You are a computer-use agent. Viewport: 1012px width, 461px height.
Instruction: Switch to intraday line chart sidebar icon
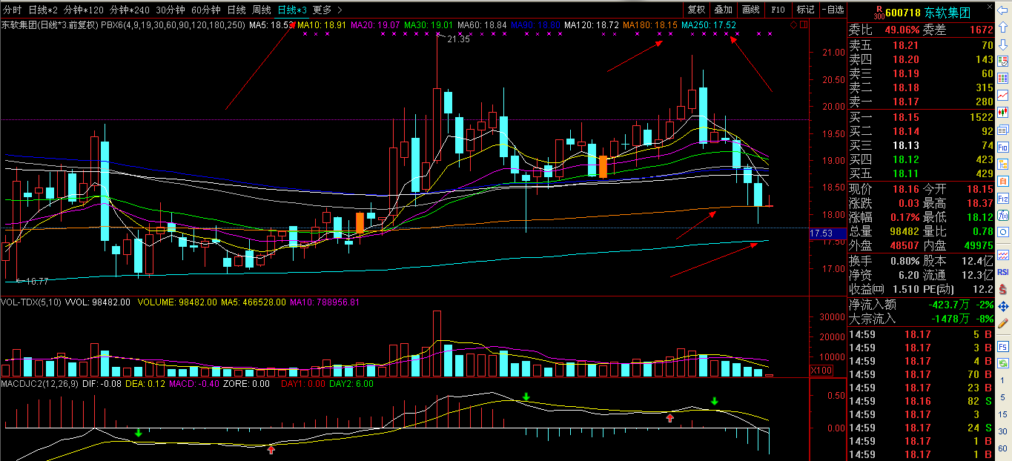point(1002,95)
